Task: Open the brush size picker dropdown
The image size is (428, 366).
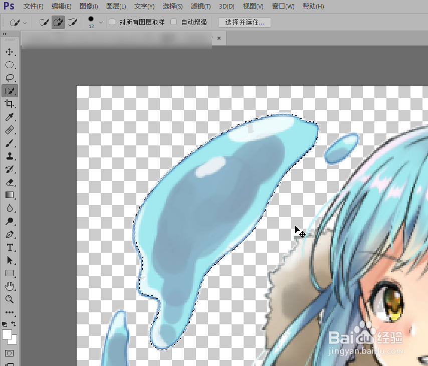Action: [101, 23]
